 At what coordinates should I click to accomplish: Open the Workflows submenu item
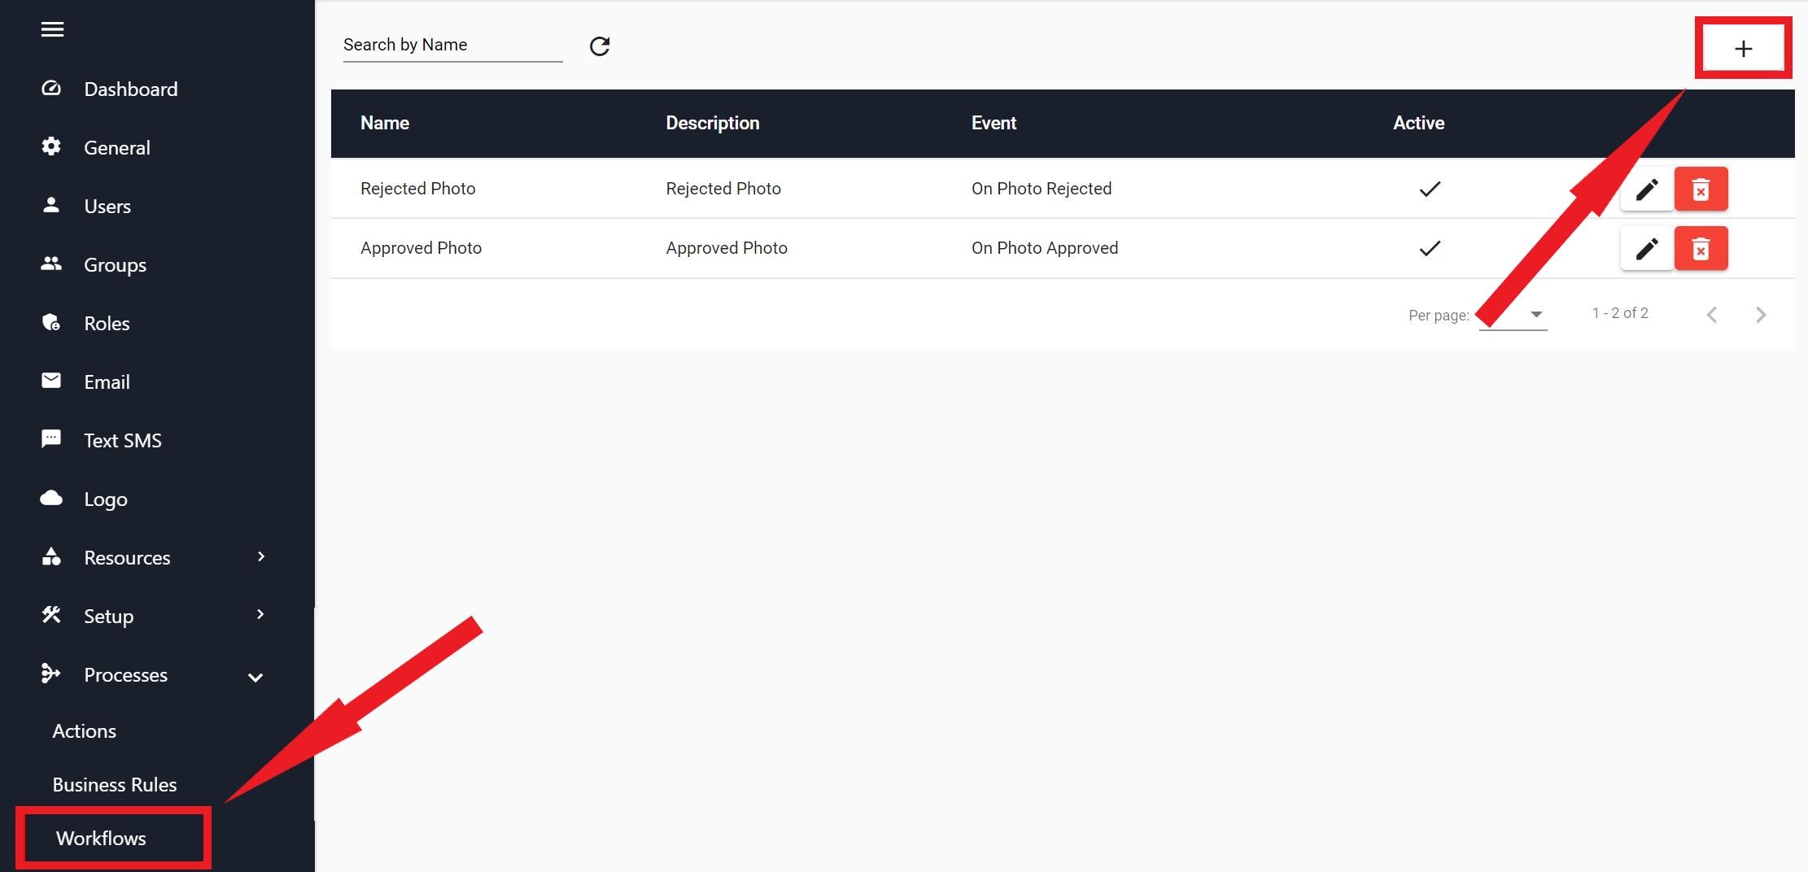pos(101,839)
